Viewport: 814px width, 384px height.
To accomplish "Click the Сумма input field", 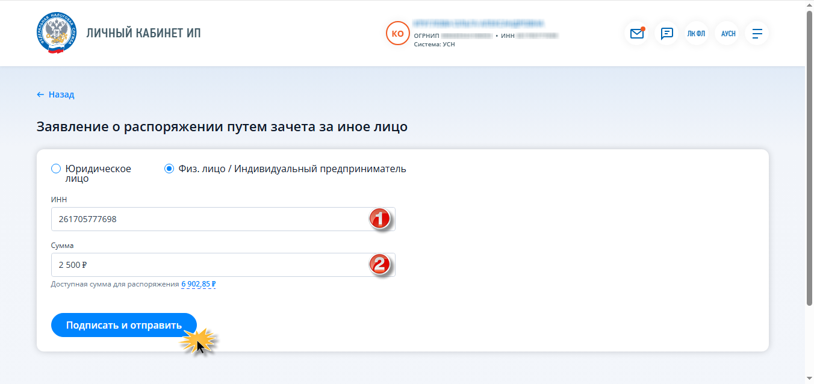I will (223, 265).
